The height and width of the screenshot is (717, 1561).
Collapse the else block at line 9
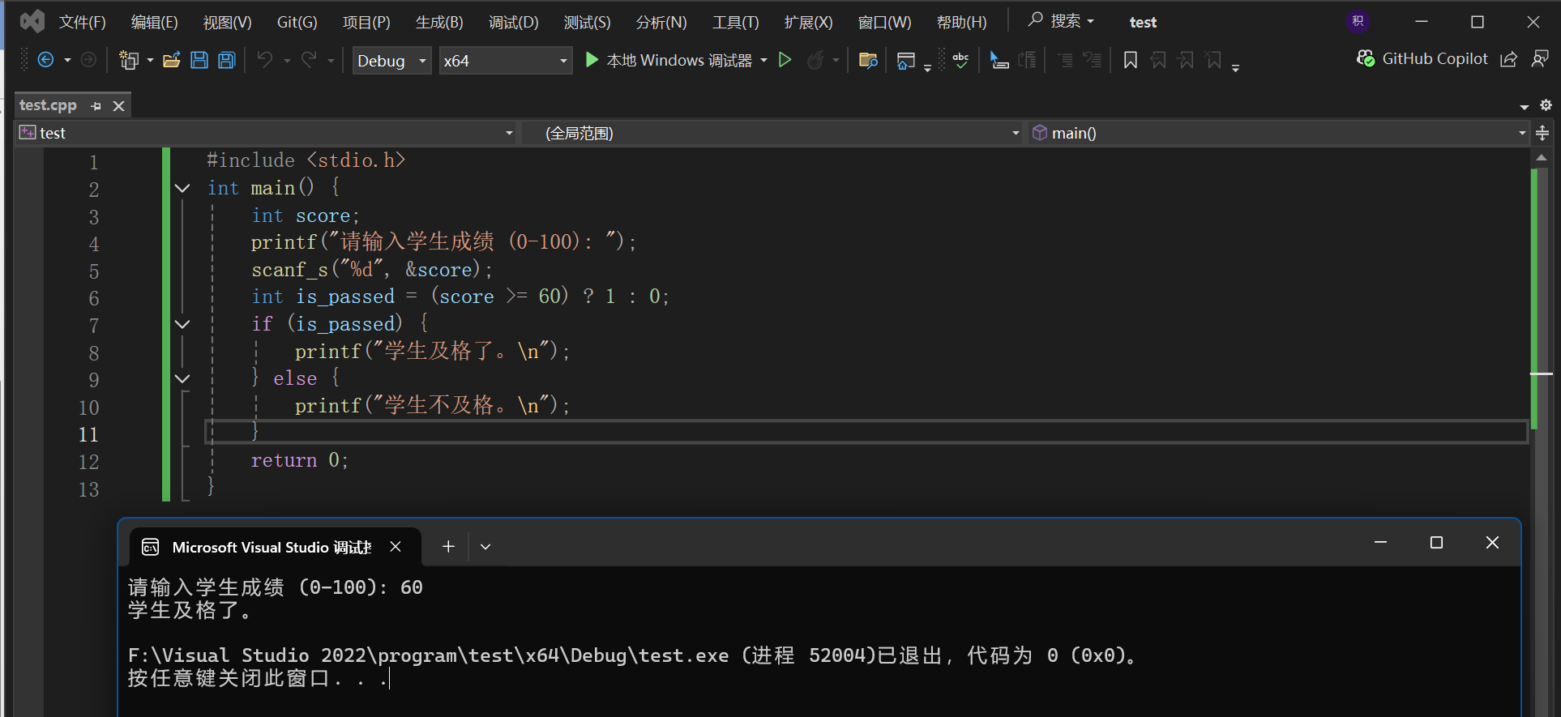coord(182,378)
